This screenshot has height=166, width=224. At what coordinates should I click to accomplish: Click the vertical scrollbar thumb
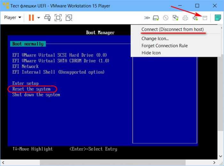pos(220,92)
